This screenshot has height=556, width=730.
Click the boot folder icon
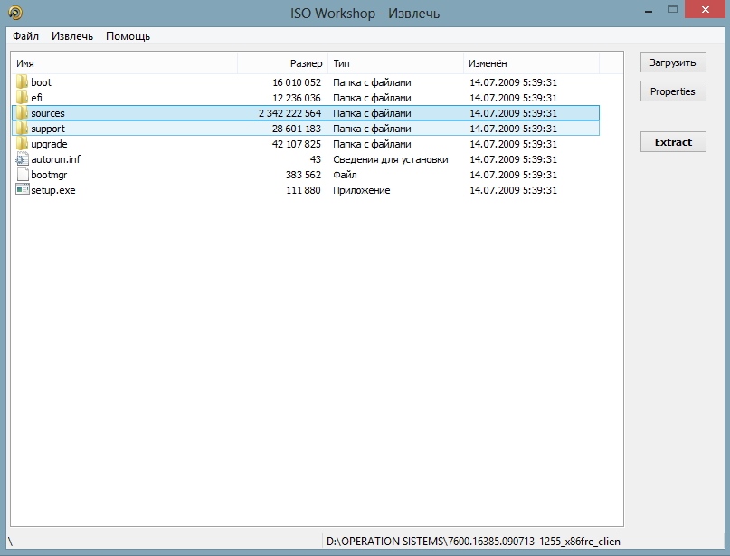pos(22,82)
